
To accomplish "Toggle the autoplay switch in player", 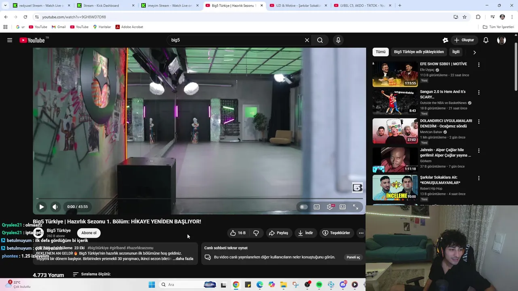I will coord(304,207).
